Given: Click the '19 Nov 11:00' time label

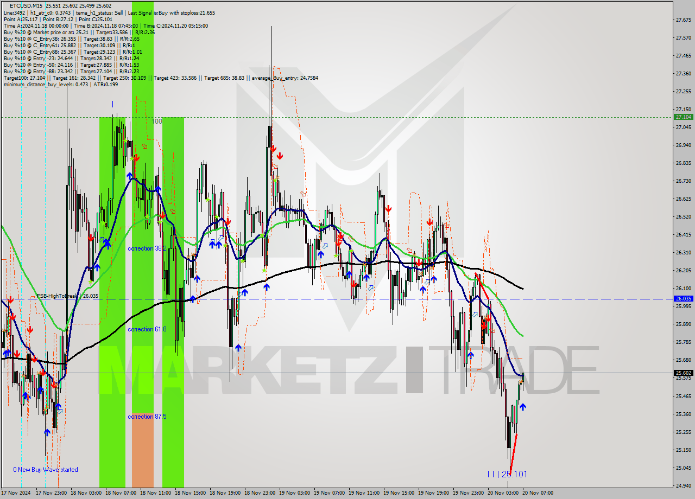Looking at the screenshot, I should click(x=364, y=493).
